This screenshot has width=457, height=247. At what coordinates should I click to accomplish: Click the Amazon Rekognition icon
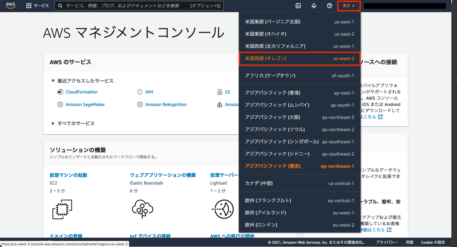pyautogui.click(x=140, y=105)
